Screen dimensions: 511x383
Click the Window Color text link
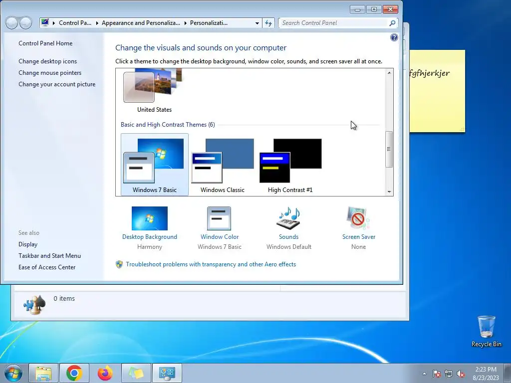220,237
